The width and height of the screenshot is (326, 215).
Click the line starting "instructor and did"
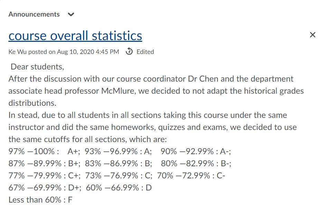(153, 127)
